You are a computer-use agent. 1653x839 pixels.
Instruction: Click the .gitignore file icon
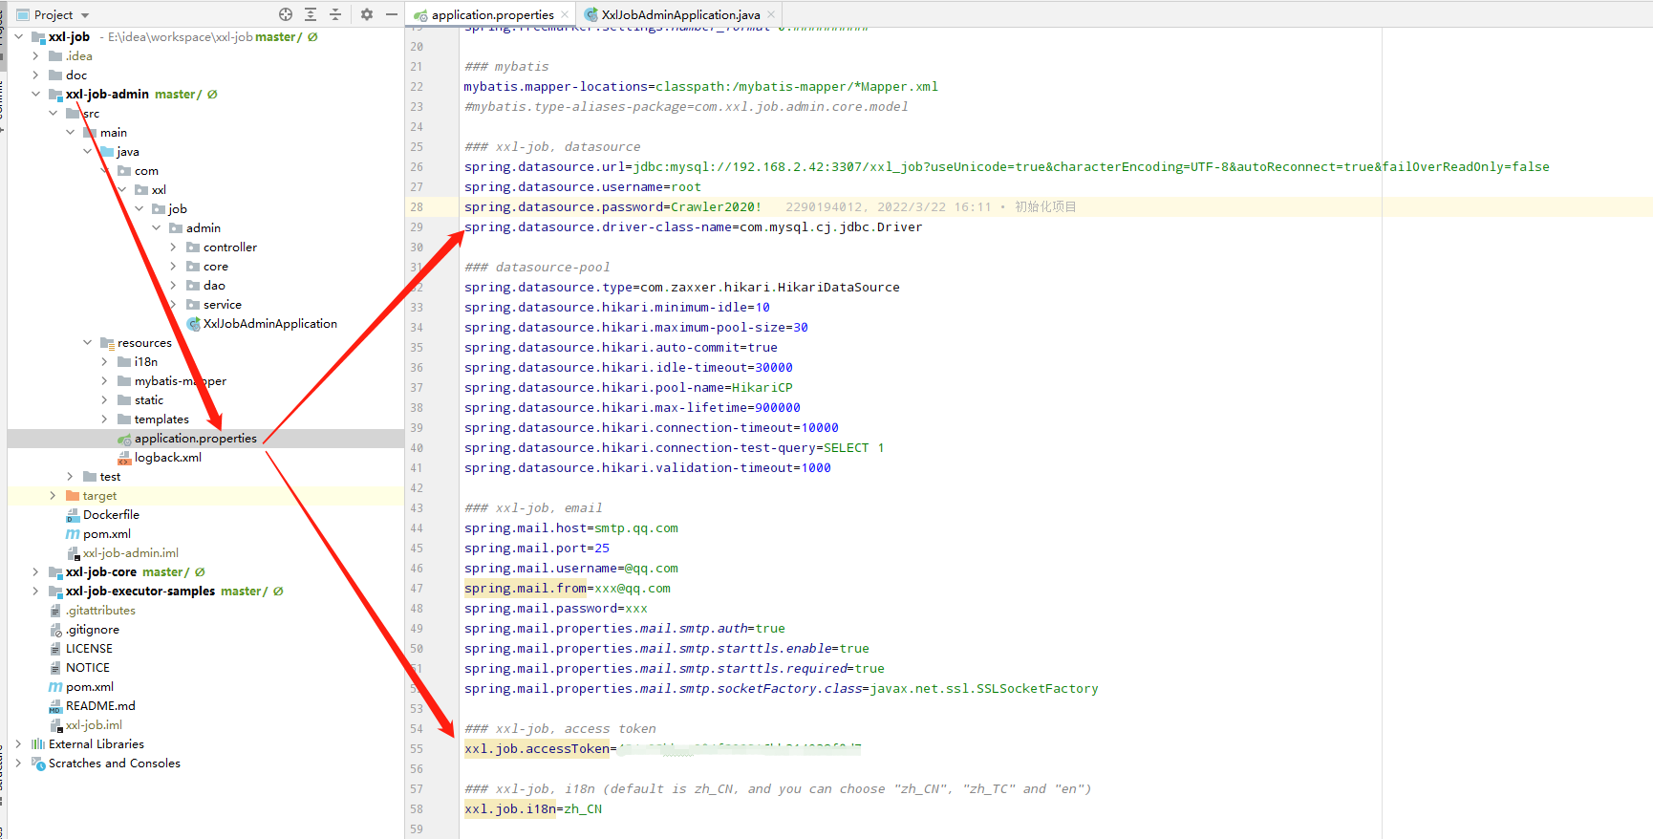point(55,630)
